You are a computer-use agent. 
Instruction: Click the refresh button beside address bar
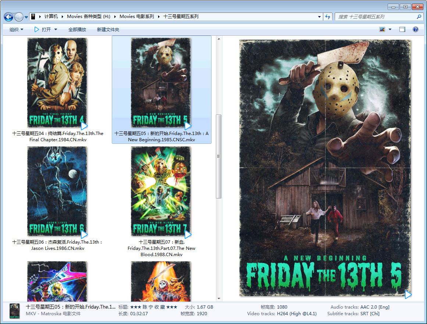pos(328,17)
